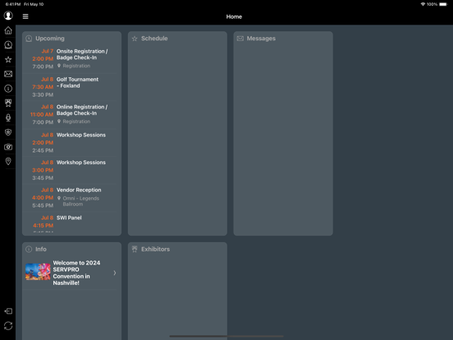Click the info icon in Info header
This screenshot has height=340, width=453.
(x=29, y=249)
